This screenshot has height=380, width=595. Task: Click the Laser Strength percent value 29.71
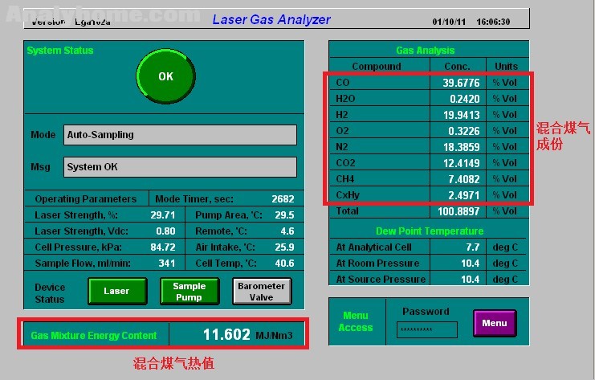coord(163,215)
